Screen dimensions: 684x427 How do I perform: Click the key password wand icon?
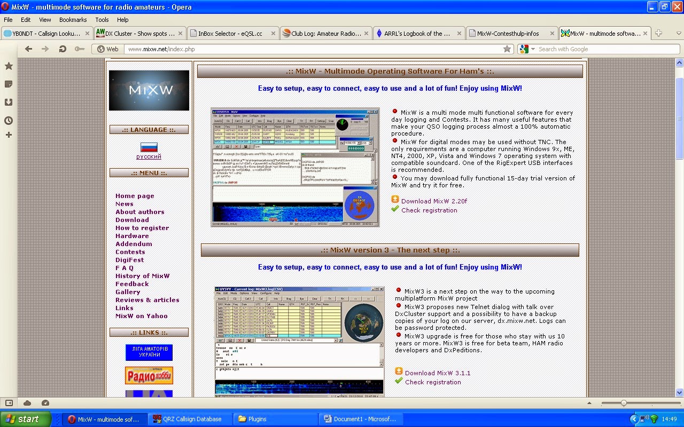pyautogui.click(x=79, y=49)
